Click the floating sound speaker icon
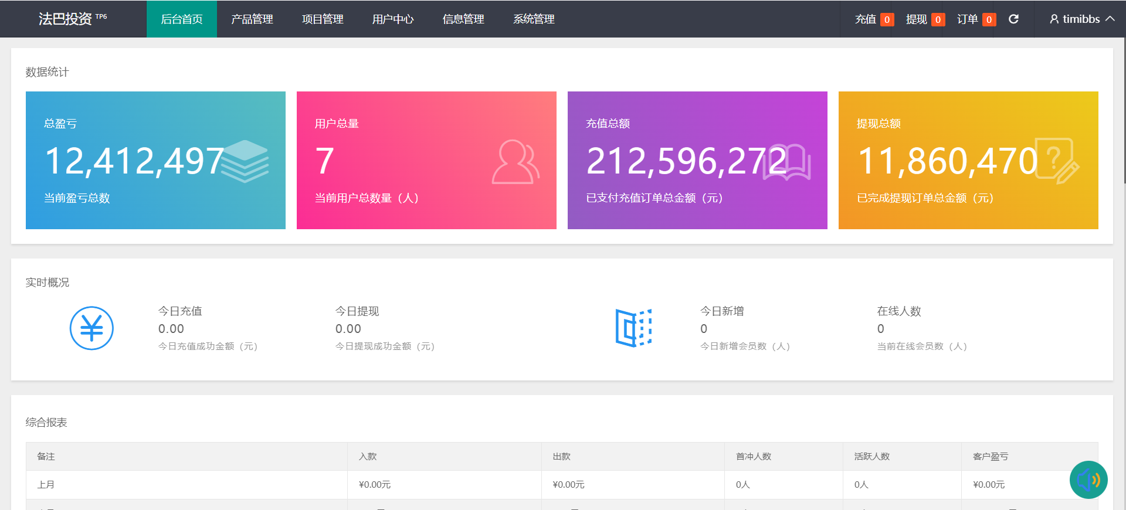The width and height of the screenshot is (1126, 510). pos(1088,480)
